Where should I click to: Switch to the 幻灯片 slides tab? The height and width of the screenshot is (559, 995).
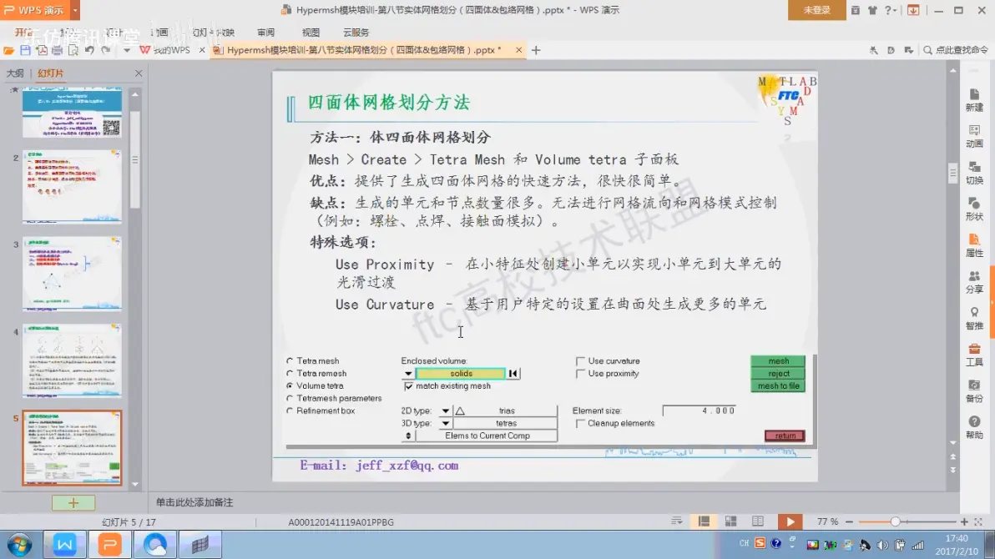[x=51, y=73]
